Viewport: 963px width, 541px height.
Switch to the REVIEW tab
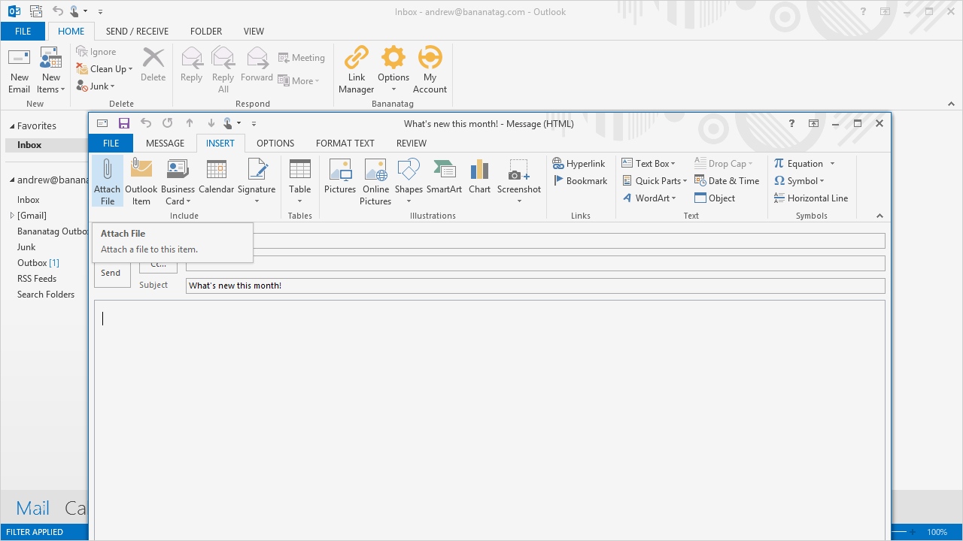(412, 143)
